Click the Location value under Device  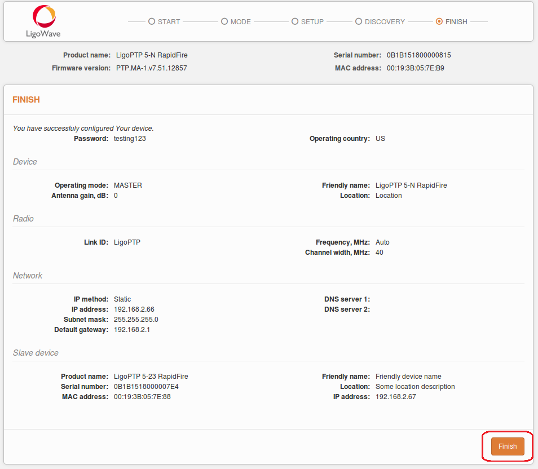click(x=389, y=195)
